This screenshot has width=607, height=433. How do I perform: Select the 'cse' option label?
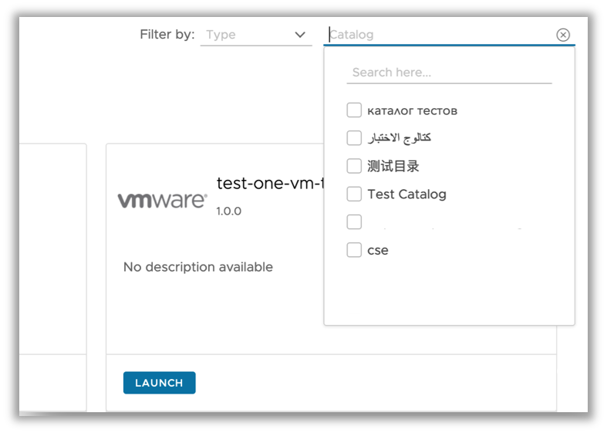pos(378,250)
